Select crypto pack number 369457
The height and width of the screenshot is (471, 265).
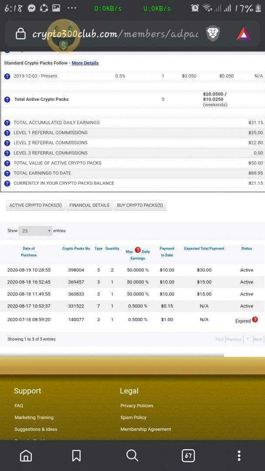pos(76,282)
